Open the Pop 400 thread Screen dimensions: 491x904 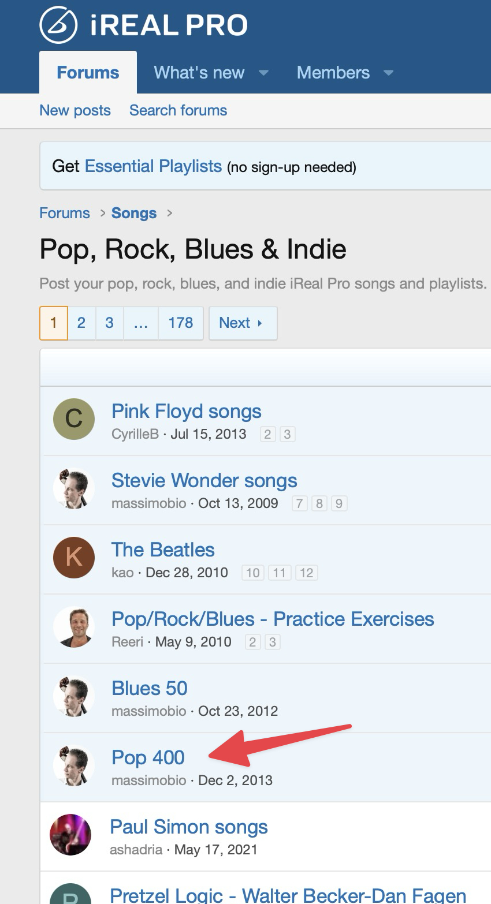coord(148,757)
